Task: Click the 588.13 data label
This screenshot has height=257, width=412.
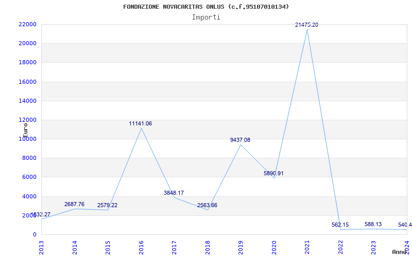Action: point(373,224)
